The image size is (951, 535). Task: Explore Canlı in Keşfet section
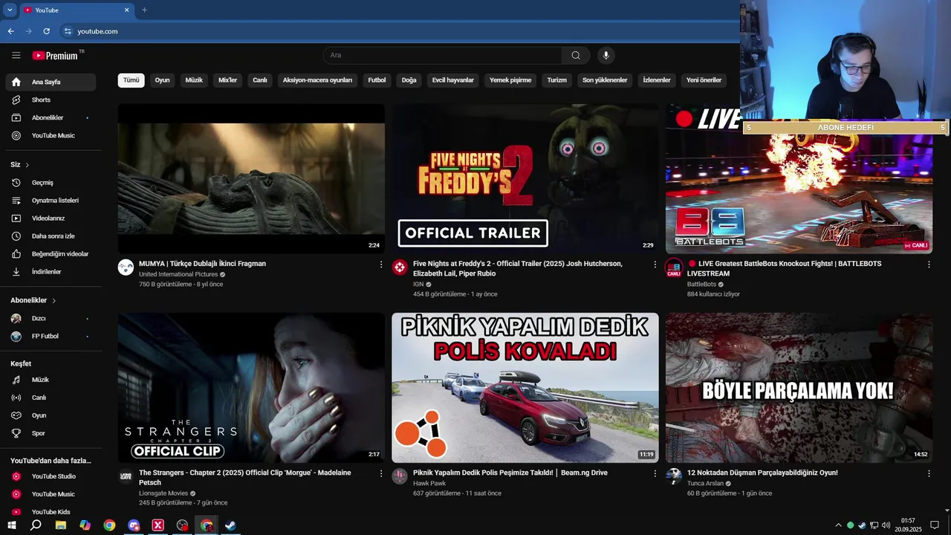(x=51, y=398)
